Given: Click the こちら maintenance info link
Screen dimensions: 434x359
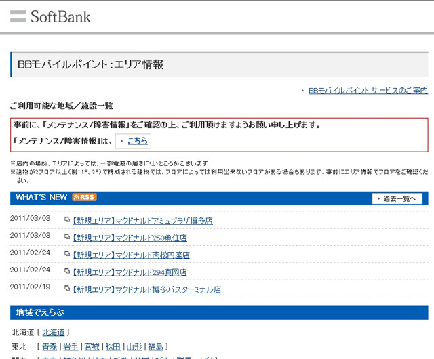Looking at the screenshot, I should pos(138,141).
